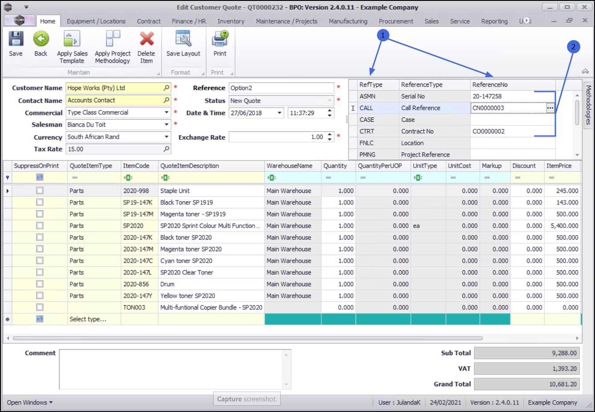This screenshot has height=412, width=595.
Task: Toggle SuppressOnPrint checkbox for Drum row
Action: point(40,284)
